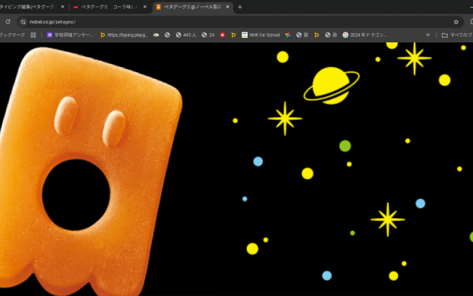Bookmark this page with the star icon

[456, 21]
